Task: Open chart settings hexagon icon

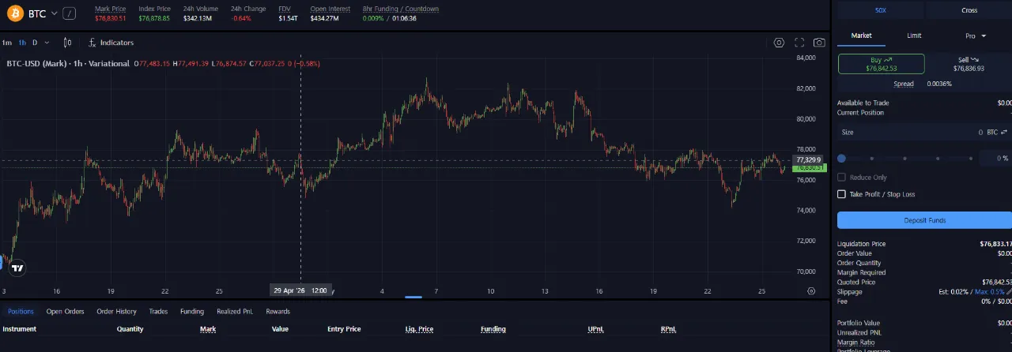Action: pos(780,43)
